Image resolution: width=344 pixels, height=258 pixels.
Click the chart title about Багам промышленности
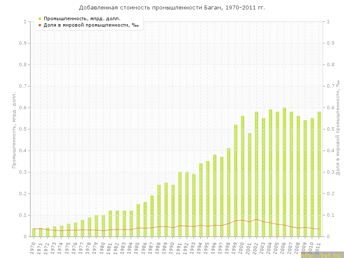(172, 8)
